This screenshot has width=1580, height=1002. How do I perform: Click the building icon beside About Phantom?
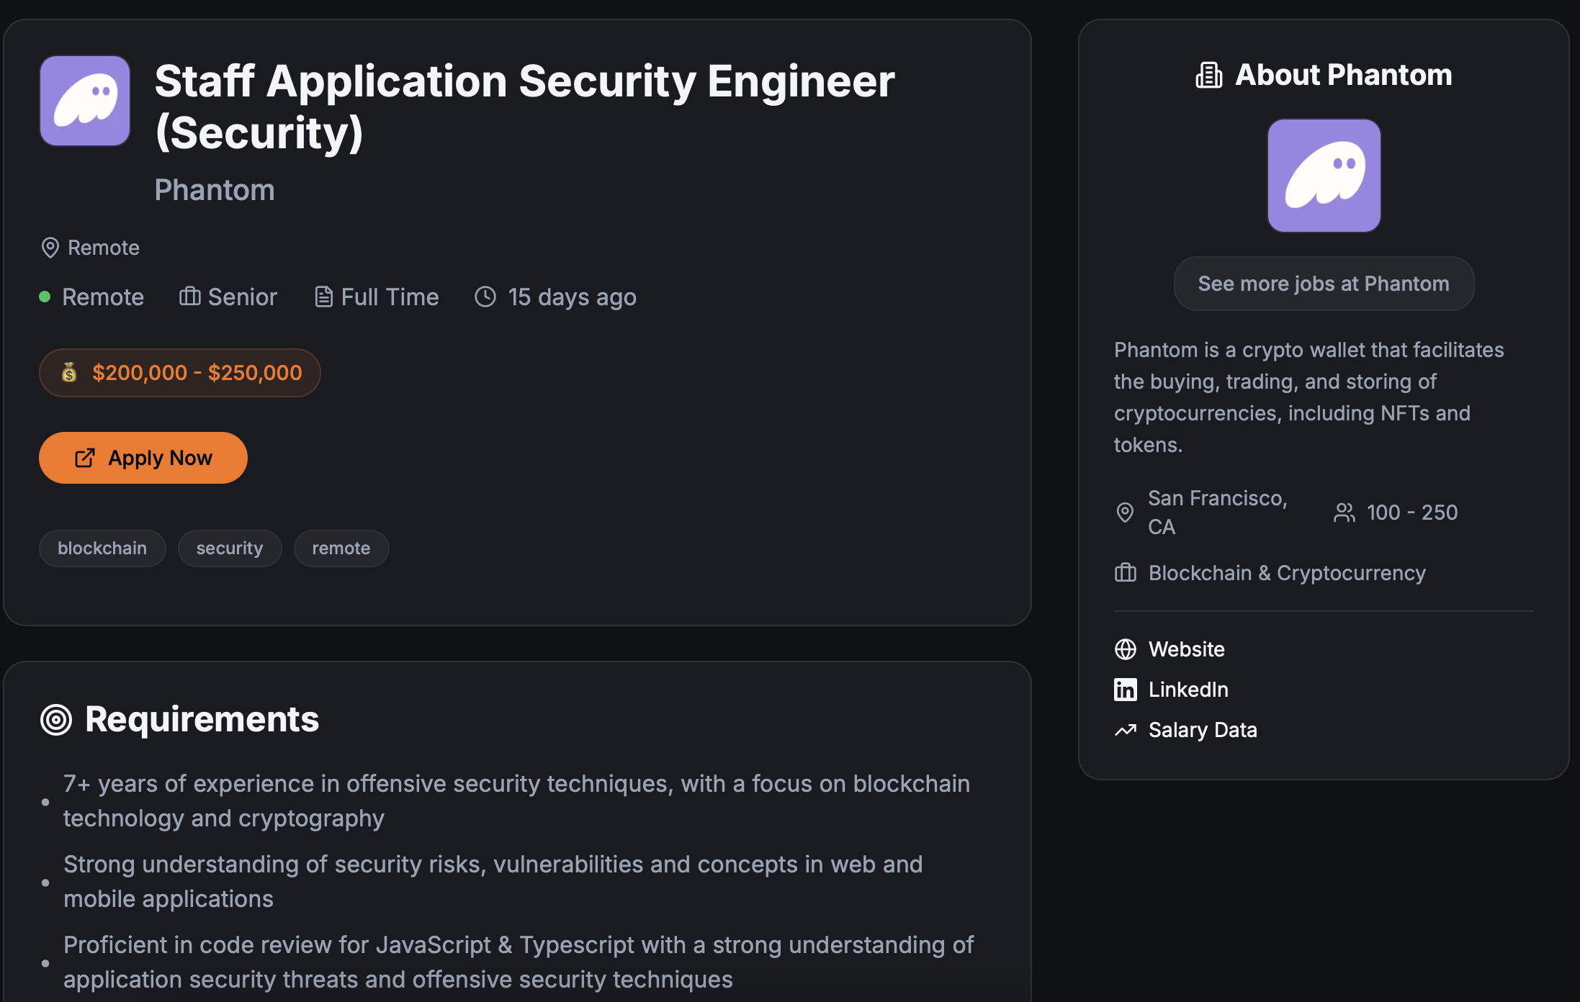pos(1209,75)
